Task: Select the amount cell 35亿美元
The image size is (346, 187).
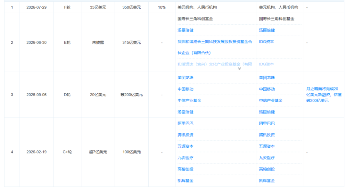Action: [x=98, y=7]
